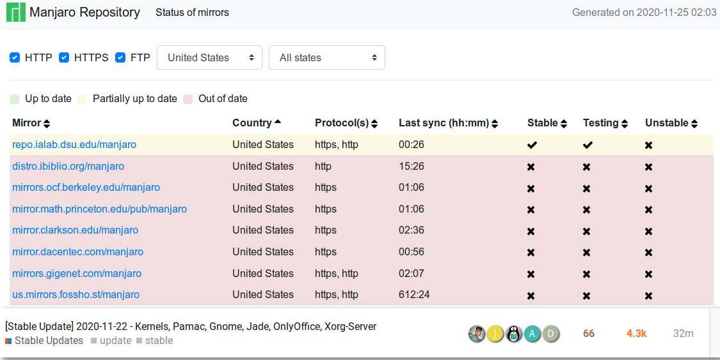This screenshot has width=720, height=360.
Task: Click the 15:26 last sync value
Action: 412,166
